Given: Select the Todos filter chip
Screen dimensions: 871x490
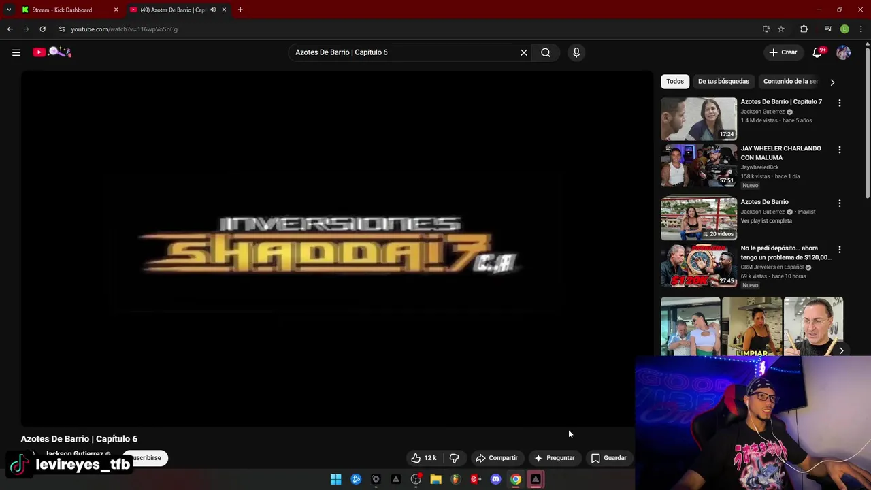Looking at the screenshot, I should click(675, 82).
